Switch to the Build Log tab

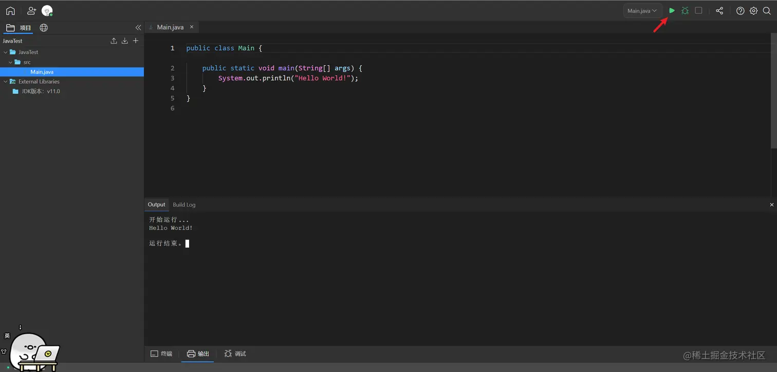click(184, 204)
